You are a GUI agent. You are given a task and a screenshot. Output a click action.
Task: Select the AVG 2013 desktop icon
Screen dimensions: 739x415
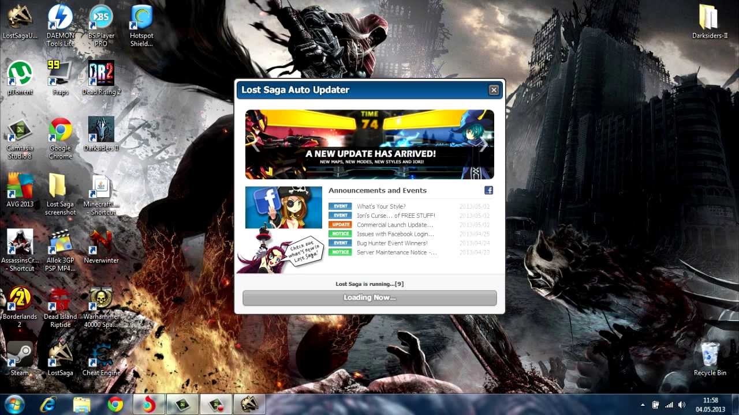[20, 190]
